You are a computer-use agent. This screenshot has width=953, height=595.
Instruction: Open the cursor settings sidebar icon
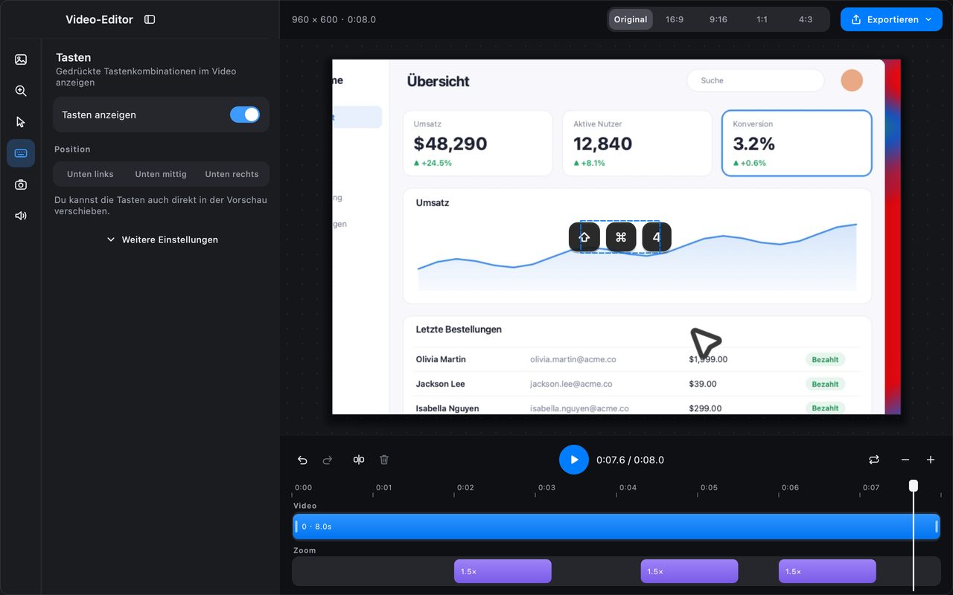click(x=21, y=122)
